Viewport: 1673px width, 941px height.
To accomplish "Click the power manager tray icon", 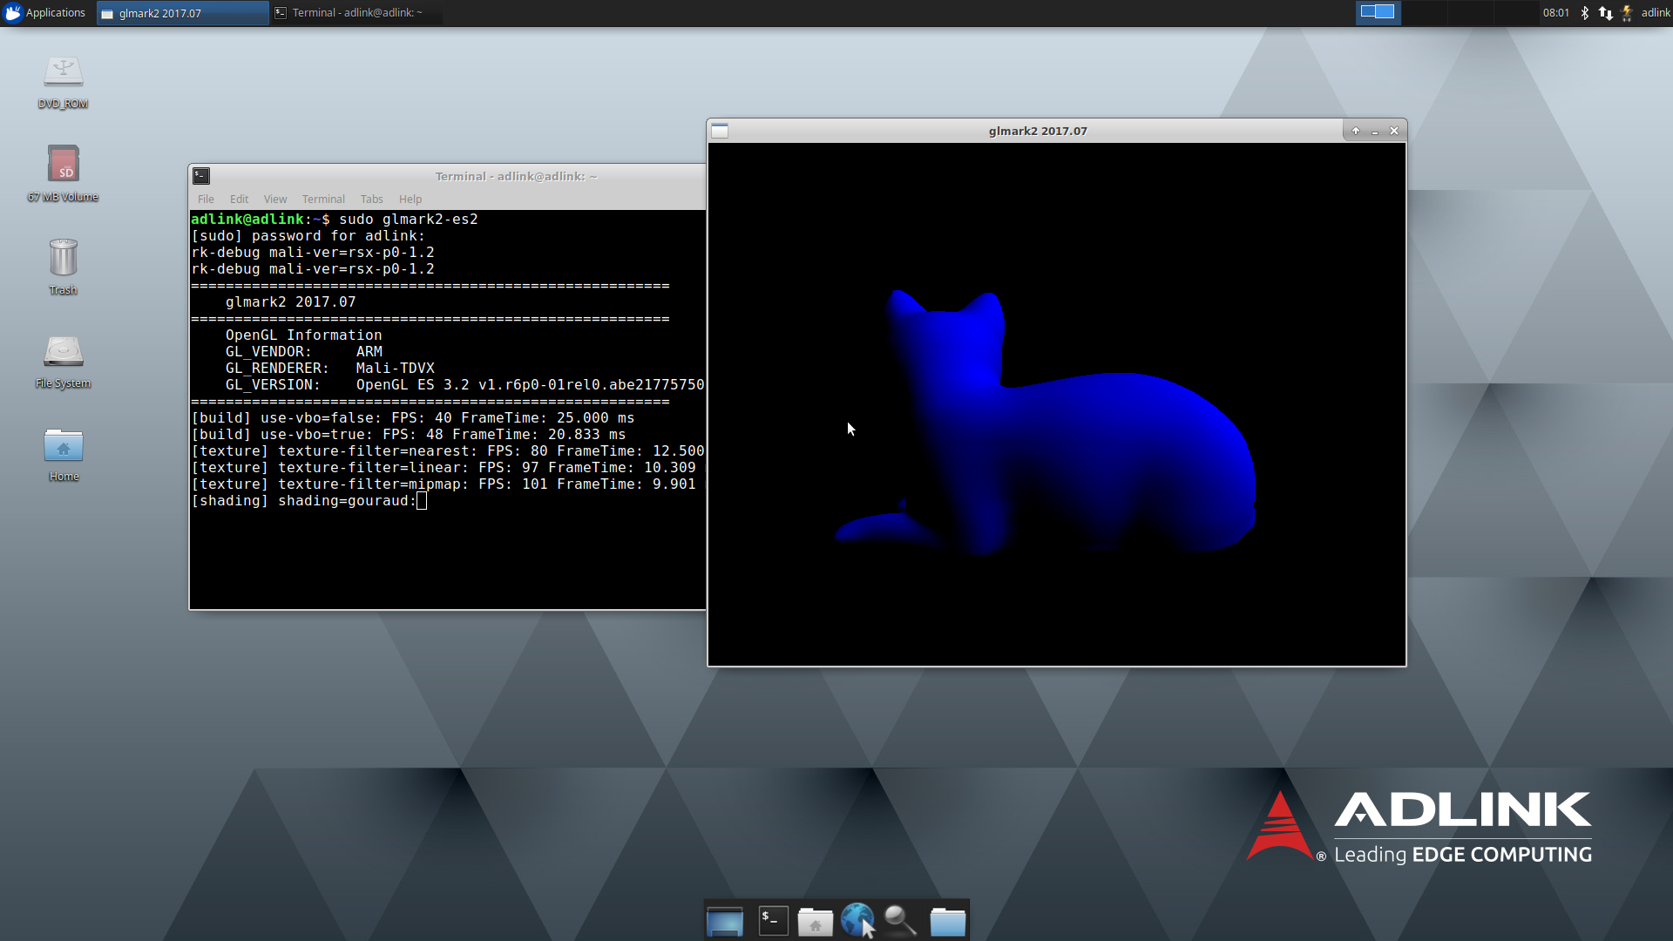I will [1626, 12].
